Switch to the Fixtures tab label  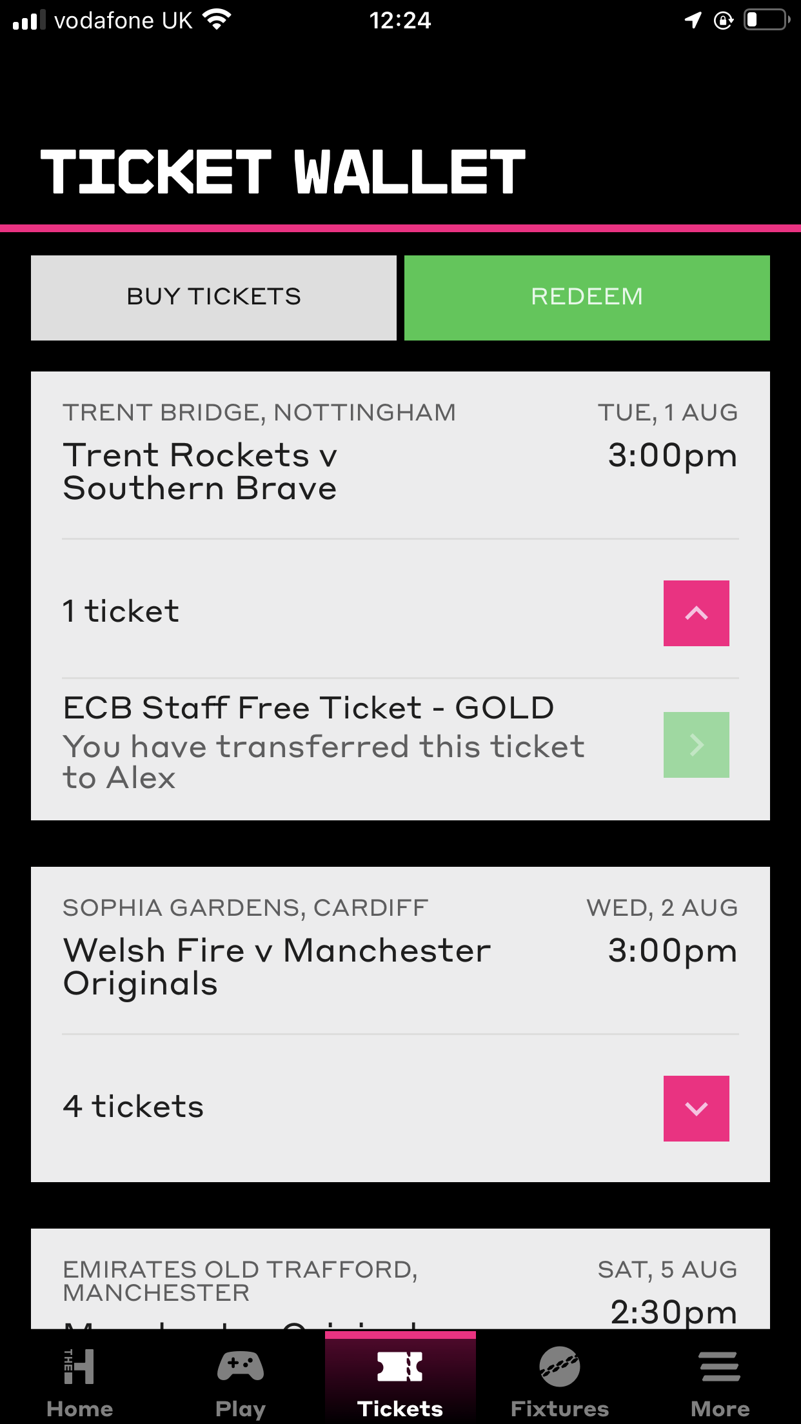560,1409
